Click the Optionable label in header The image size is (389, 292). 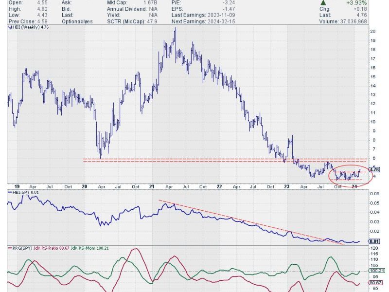(73, 21)
